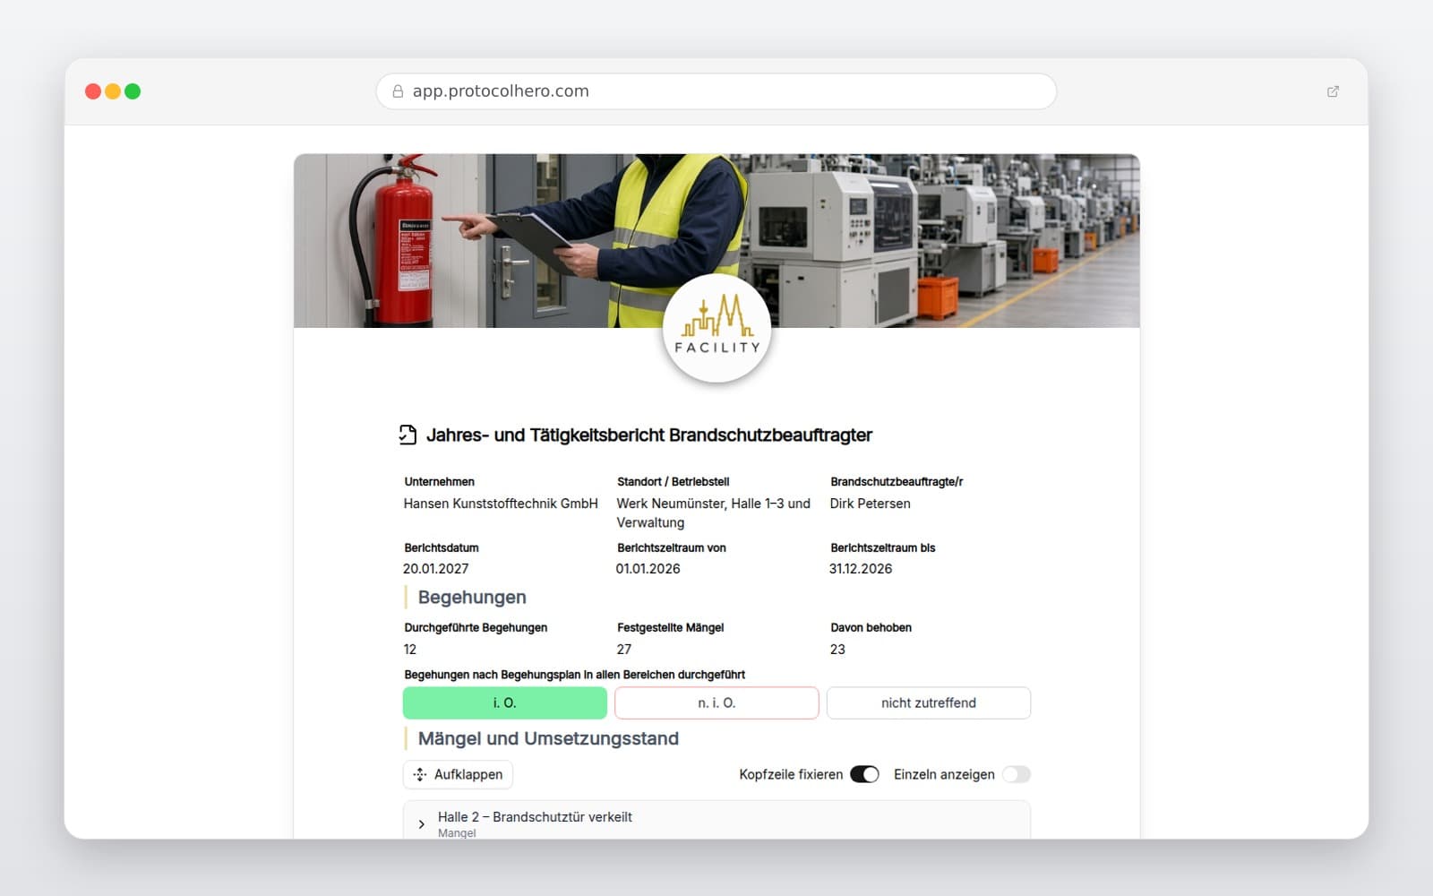Click the open-in-new-window icon in the browser bar
The width and height of the screenshot is (1433, 896).
tap(1333, 91)
